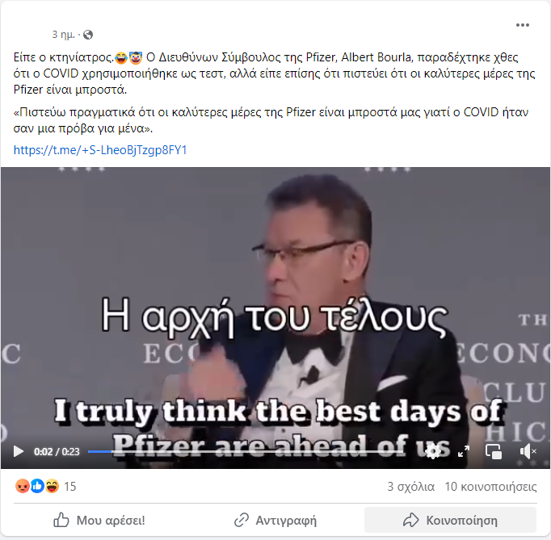Expand the video to fullscreen
The width and height of the screenshot is (551, 540).
pos(464,451)
